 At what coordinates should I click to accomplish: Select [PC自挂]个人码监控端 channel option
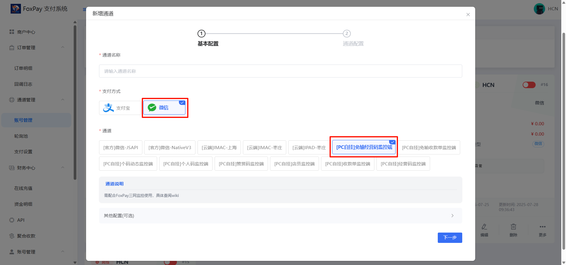point(186,164)
